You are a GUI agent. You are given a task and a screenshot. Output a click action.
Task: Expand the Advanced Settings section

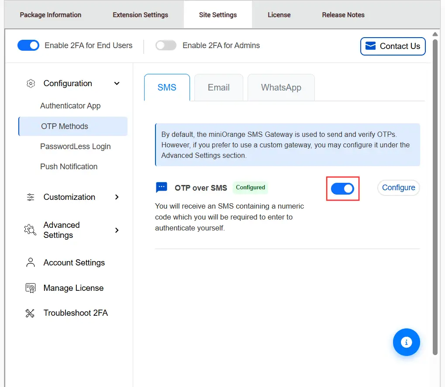click(x=117, y=230)
